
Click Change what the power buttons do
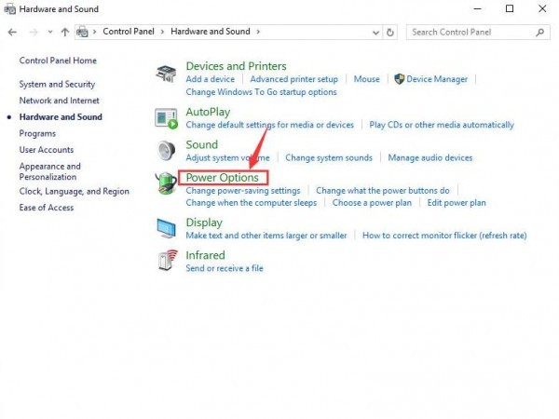pos(383,191)
